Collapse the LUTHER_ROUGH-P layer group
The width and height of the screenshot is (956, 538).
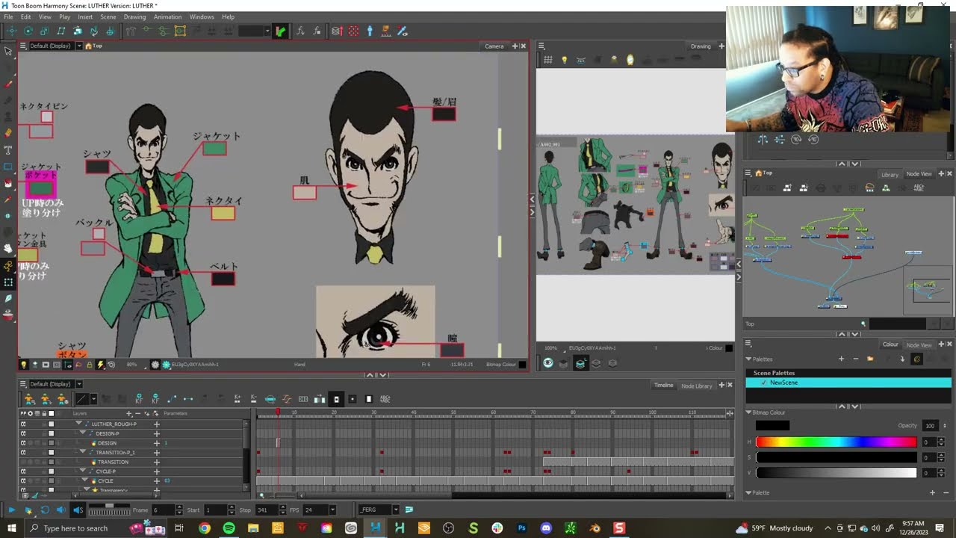click(79, 424)
